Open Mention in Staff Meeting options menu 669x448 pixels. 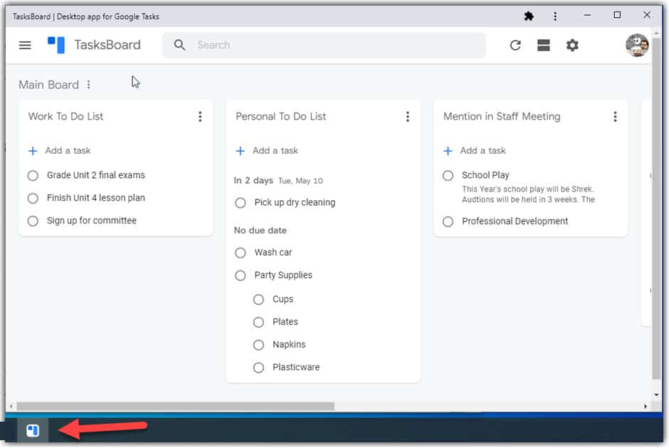(x=615, y=117)
